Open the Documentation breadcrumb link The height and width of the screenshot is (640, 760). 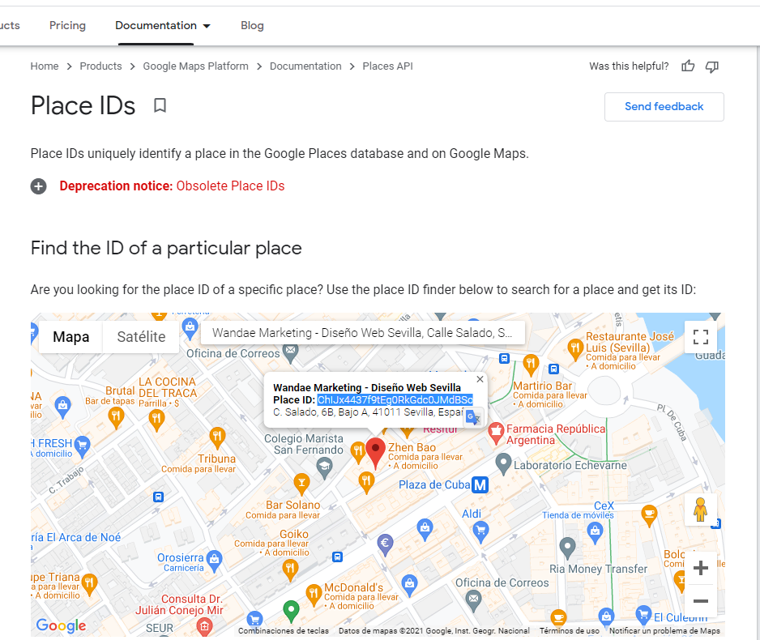pos(305,66)
